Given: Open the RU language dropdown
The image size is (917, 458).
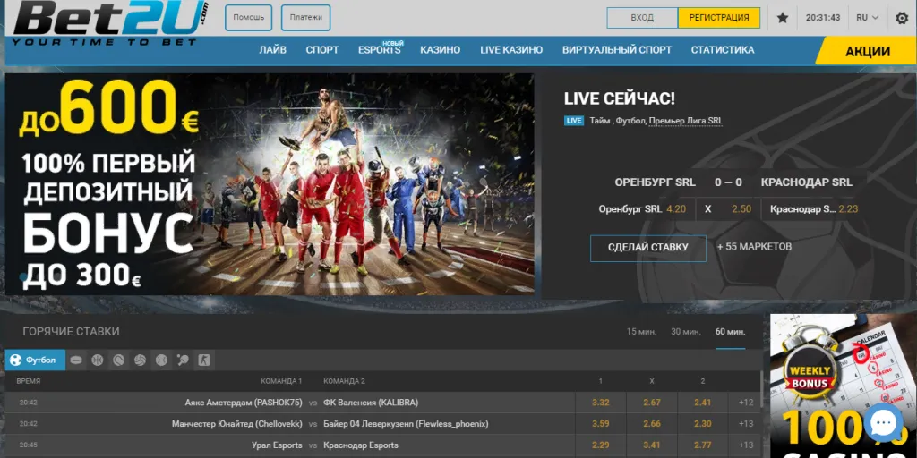Looking at the screenshot, I should 867,18.
